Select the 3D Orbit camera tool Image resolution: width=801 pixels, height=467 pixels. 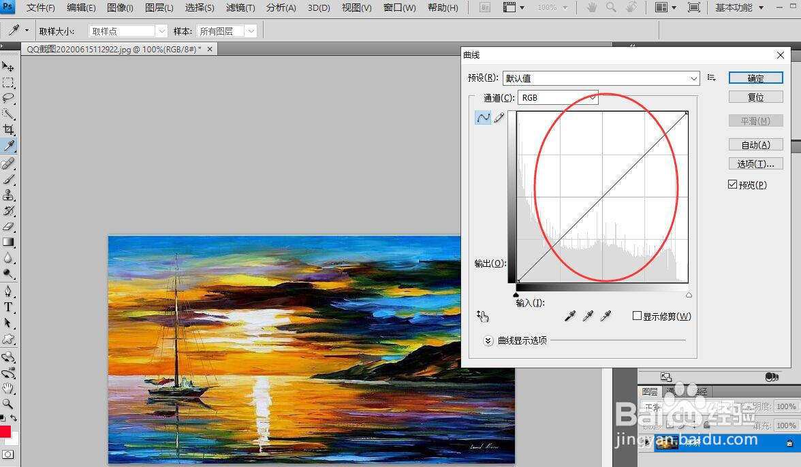[8, 372]
